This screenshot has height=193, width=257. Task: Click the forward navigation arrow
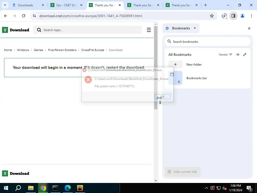[15, 16]
